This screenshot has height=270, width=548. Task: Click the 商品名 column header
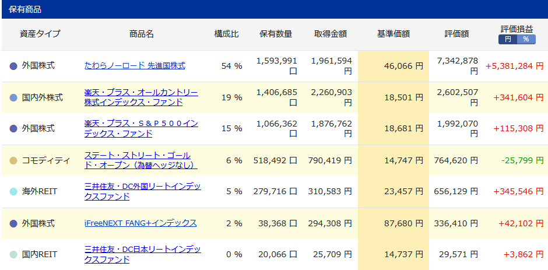tap(141, 34)
